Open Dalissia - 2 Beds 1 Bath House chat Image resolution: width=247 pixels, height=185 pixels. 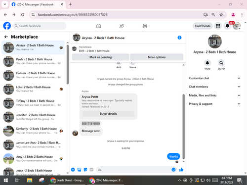pyautogui.click(x=33, y=75)
